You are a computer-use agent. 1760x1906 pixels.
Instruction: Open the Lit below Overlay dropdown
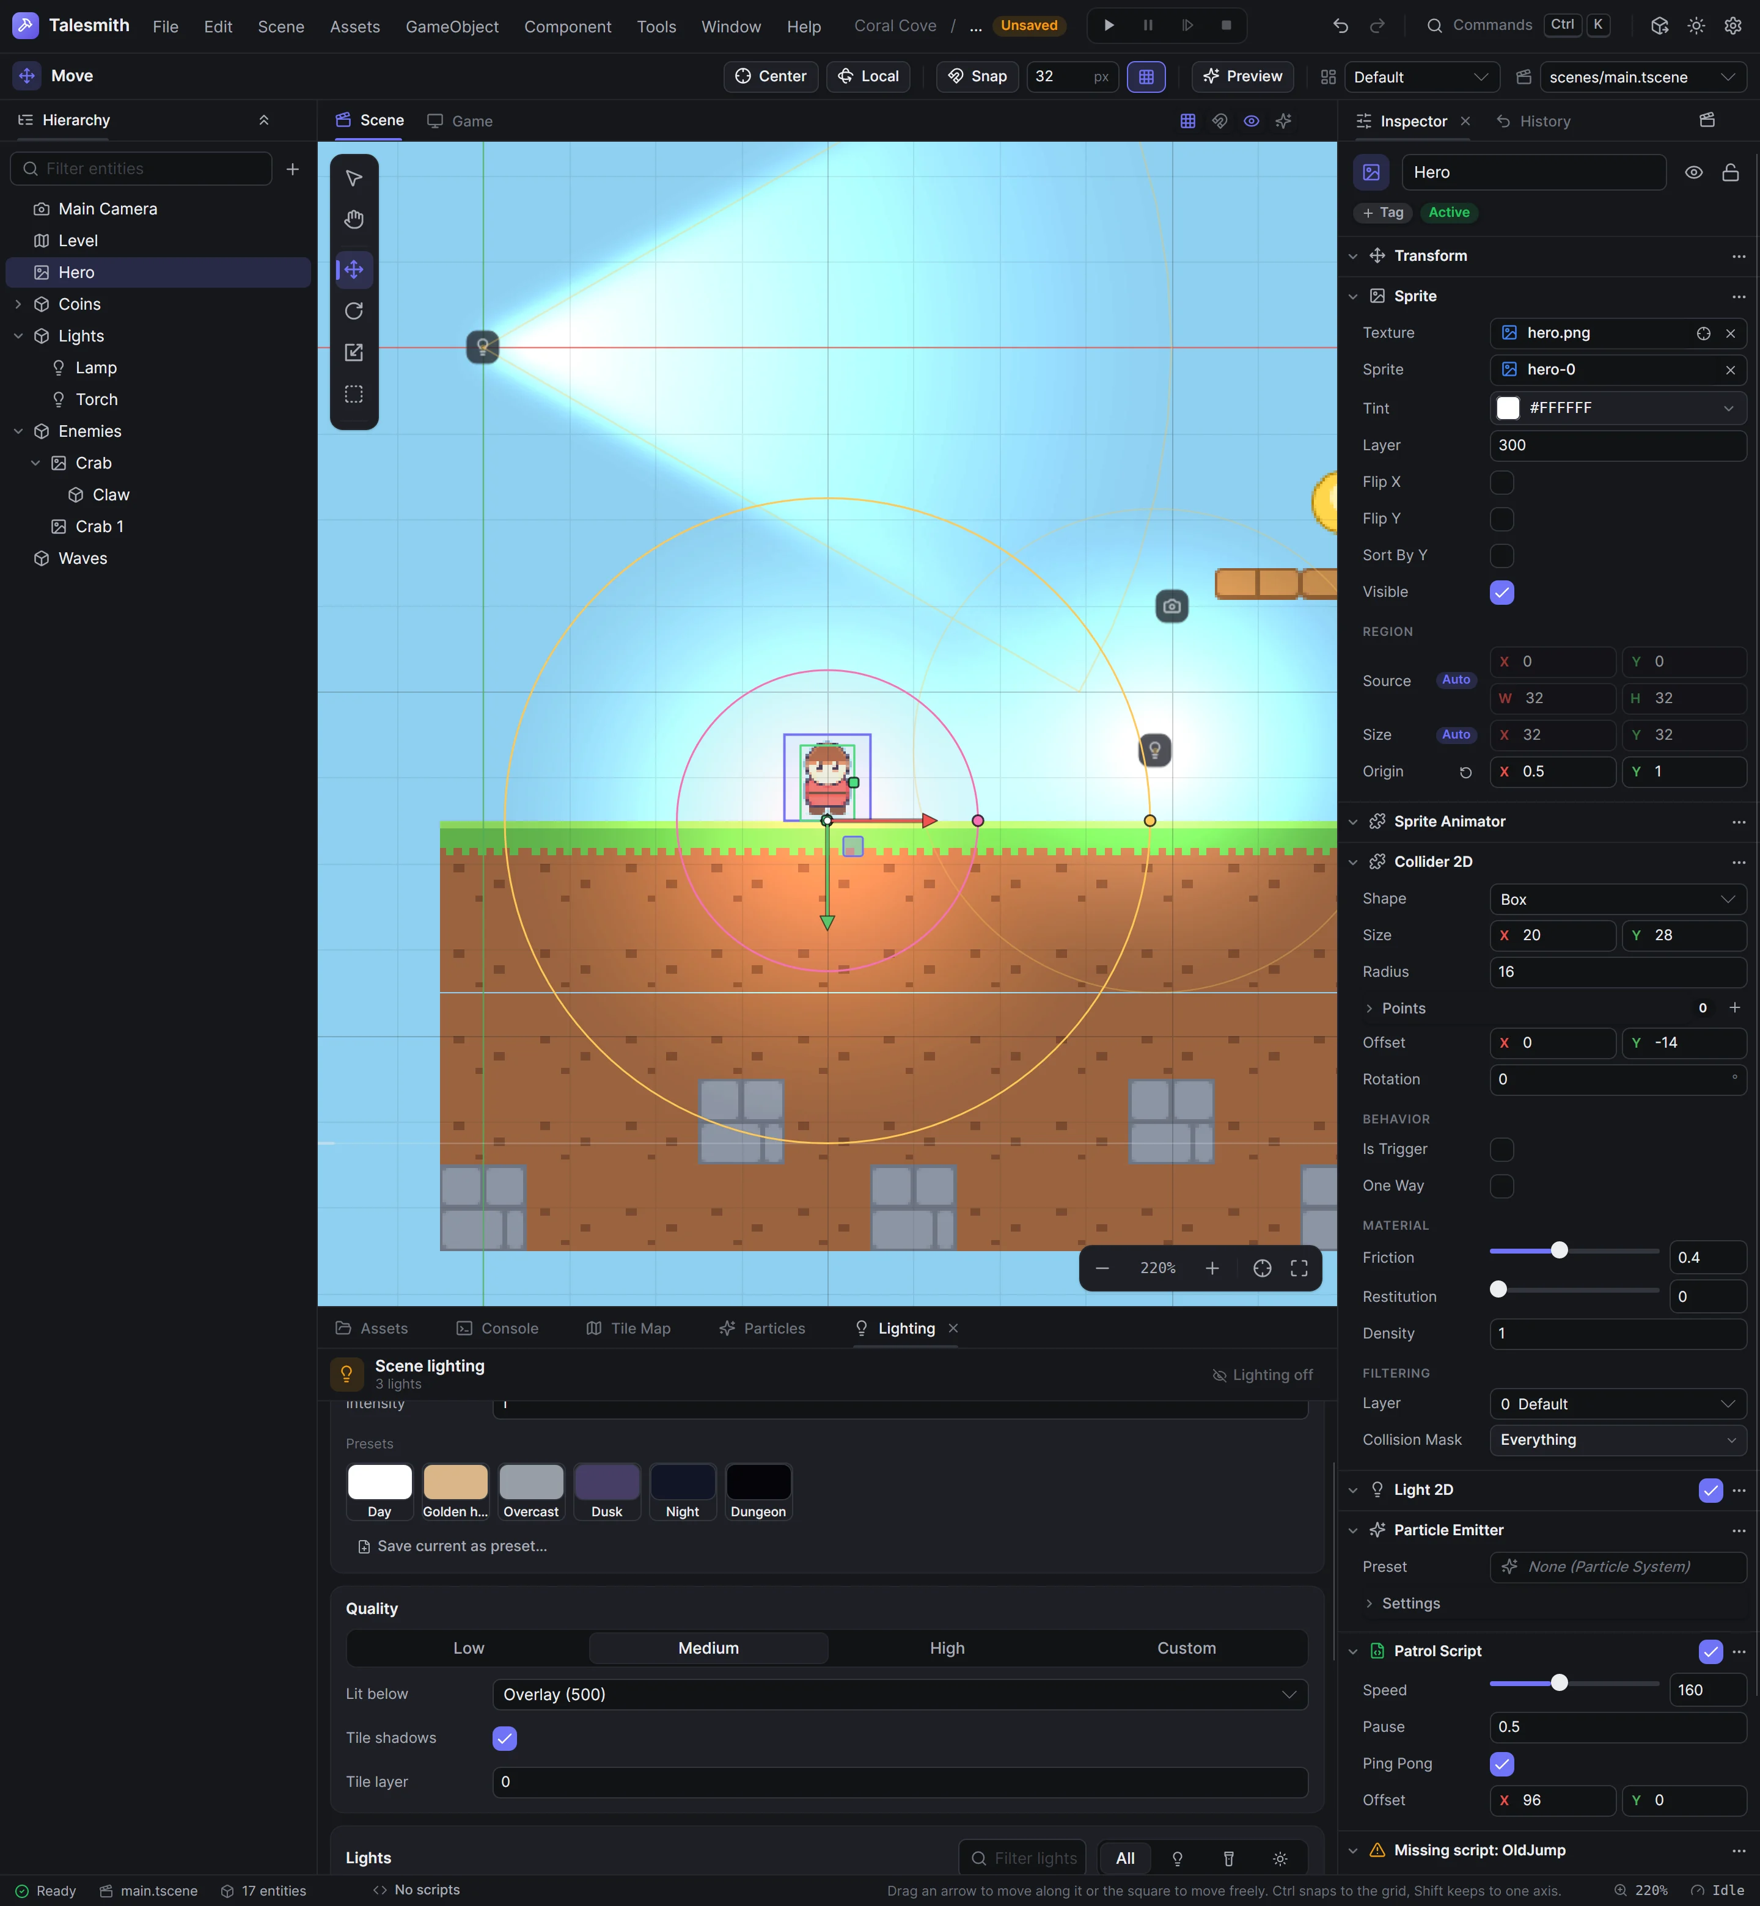pos(899,1695)
